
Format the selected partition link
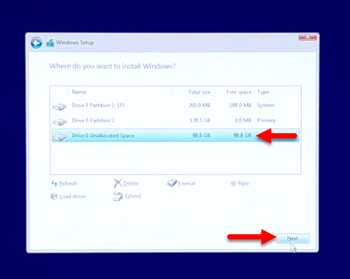186,183
